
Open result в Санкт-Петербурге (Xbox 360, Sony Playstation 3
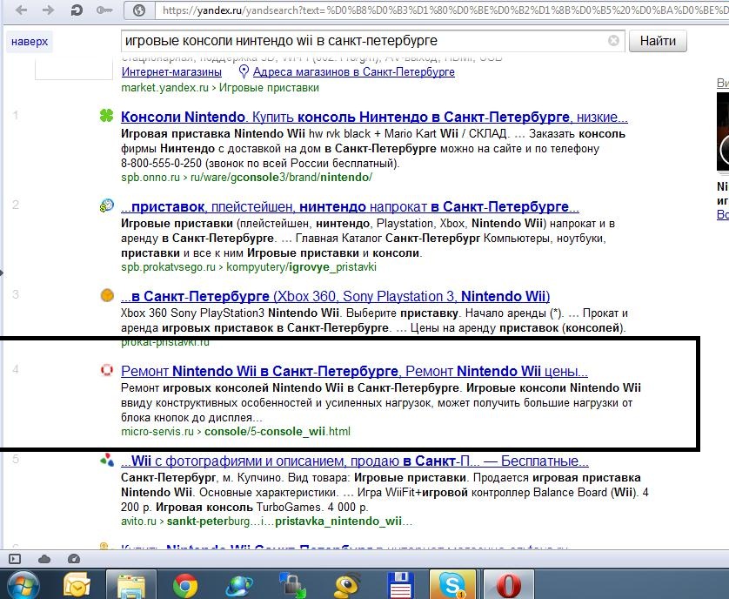pos(335,297)
